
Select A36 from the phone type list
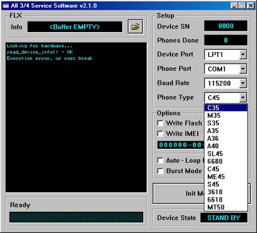tap(226, 139)
